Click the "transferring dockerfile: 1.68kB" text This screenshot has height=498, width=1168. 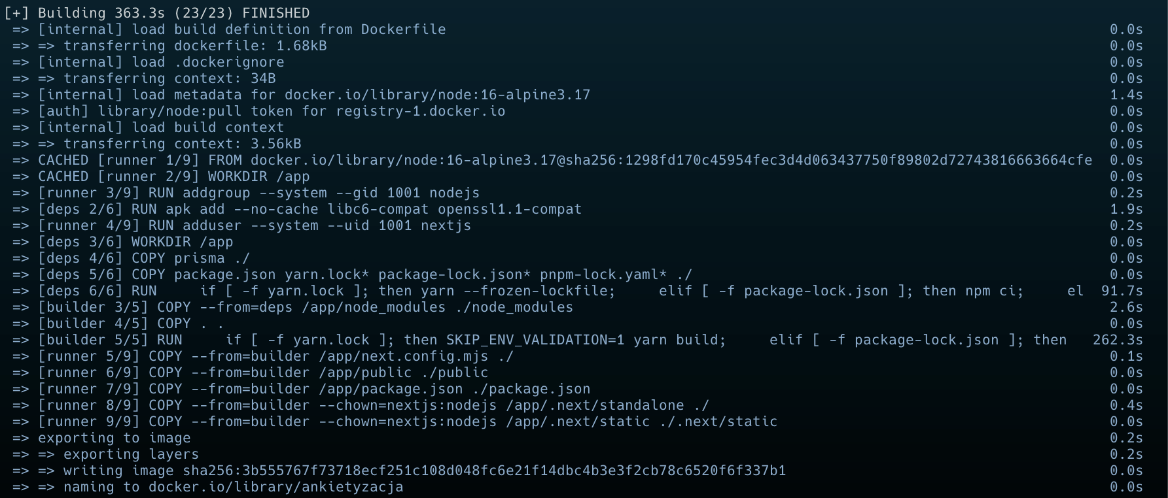tap(195, 46)
